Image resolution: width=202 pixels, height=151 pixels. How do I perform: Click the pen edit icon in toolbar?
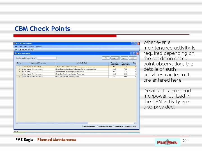[16, 49]
